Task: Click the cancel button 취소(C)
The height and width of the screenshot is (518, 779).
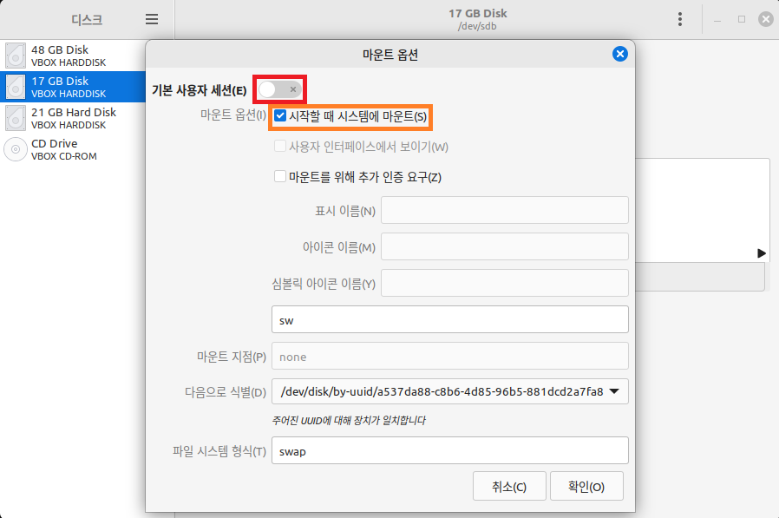Action: [x=509, y=486]
